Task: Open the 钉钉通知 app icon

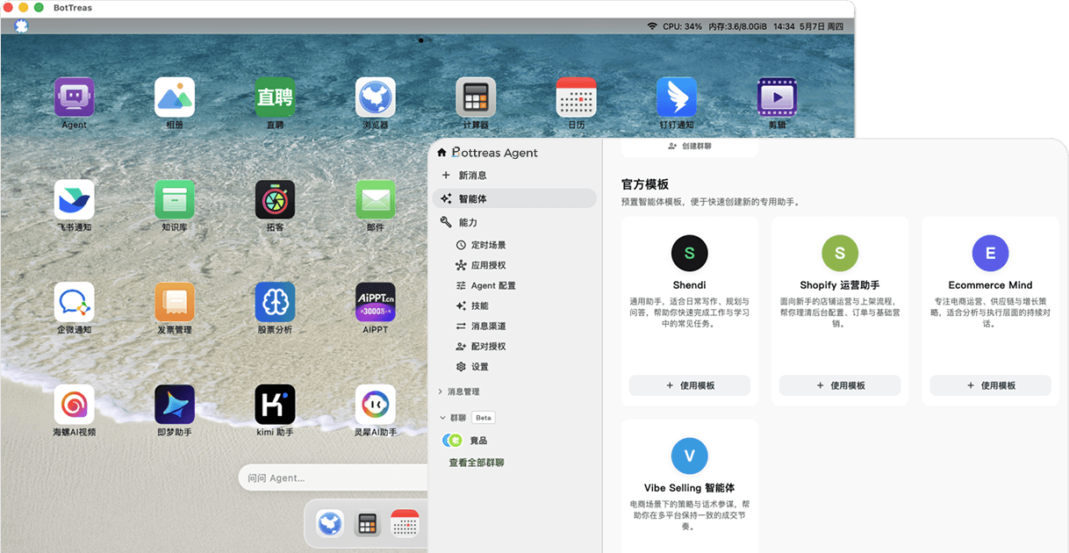Action: [677, 97]
